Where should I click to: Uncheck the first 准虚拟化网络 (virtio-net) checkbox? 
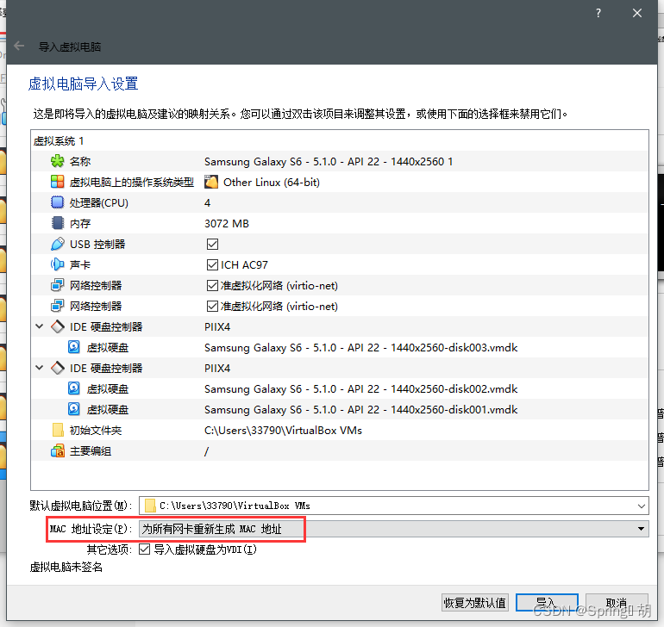coord(212,286)
